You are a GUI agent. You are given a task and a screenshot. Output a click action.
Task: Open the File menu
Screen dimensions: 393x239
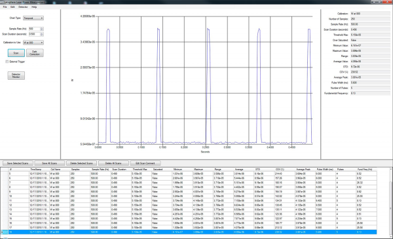tap(5, 7)
